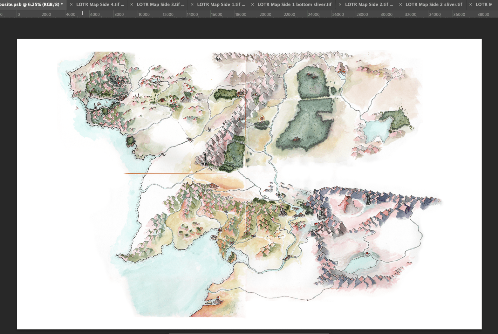Close the LOTR Map Side 1 bottom sliver.tif document
The image size is (498, 334).
click(x=252, y=4)
